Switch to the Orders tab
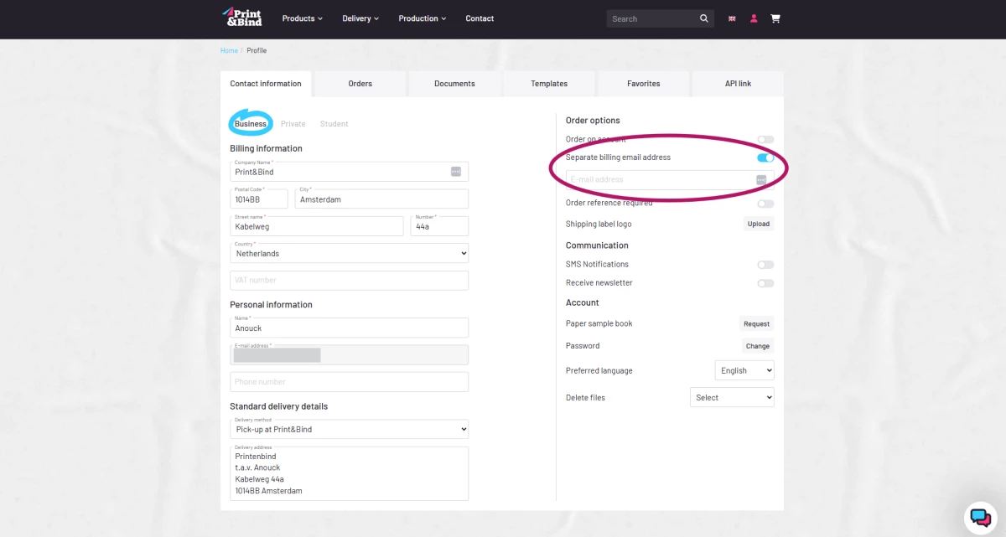 [360, 84]
